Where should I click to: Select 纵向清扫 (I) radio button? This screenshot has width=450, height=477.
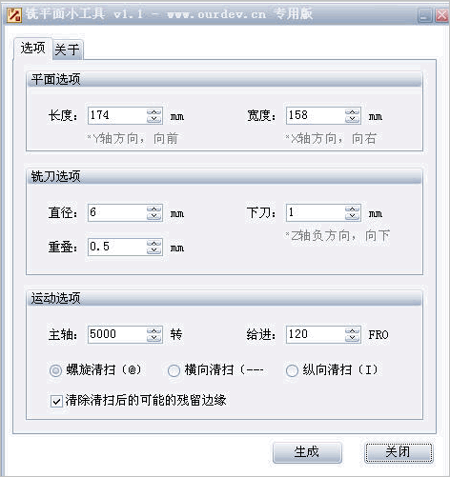292,370
